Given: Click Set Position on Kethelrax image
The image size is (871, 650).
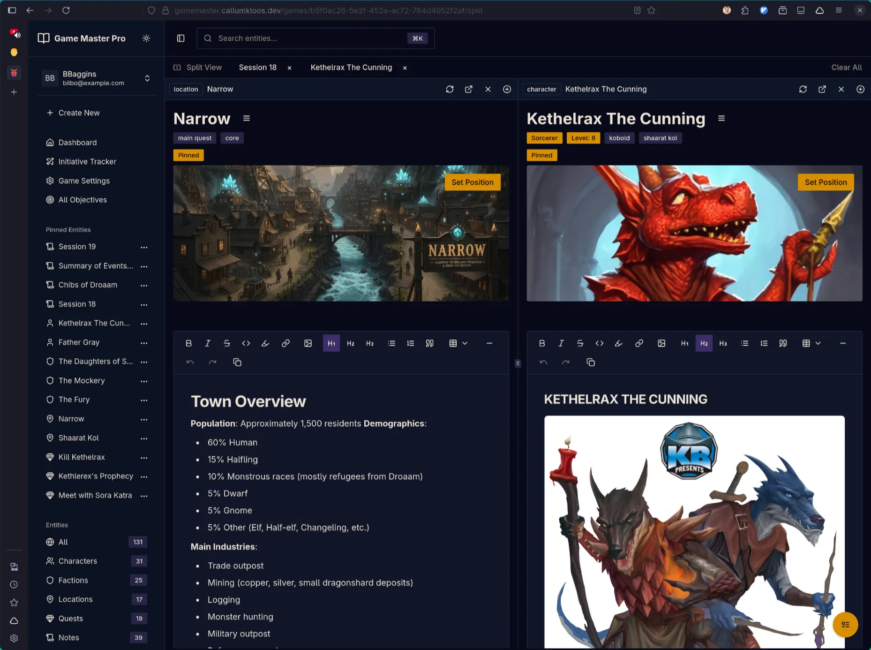Looking at the screenshot, I should [x=826, y=182].
